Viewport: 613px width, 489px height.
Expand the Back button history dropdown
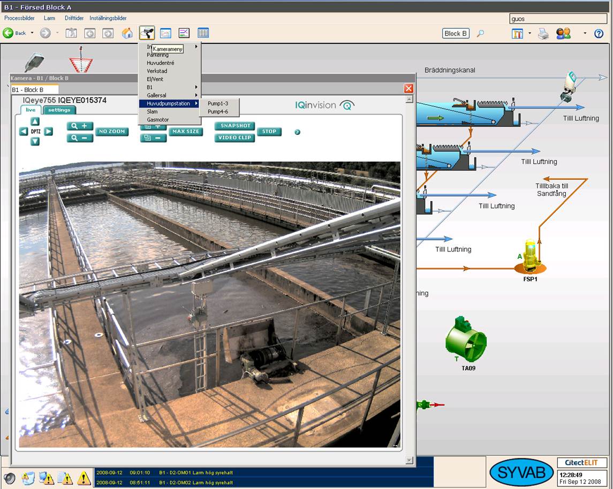click(32, 33)
